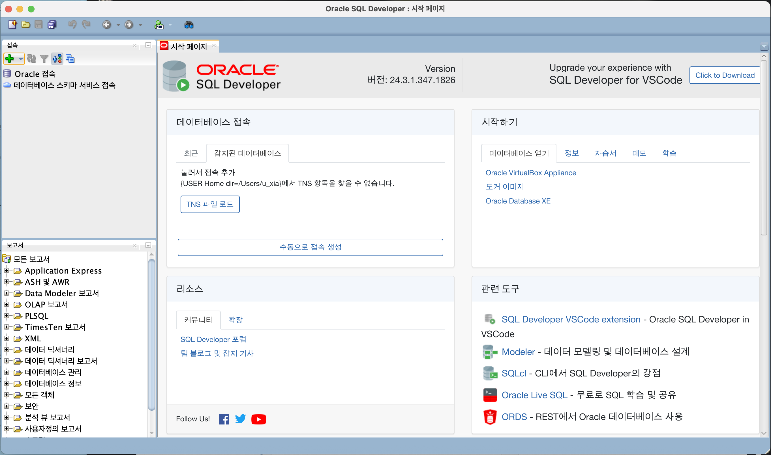Open the Facebook Follow Us icon
This screenshot has height=455, width=771.
point(224,419)
